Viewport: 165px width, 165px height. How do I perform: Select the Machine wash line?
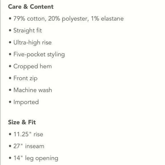coord(33,90)
